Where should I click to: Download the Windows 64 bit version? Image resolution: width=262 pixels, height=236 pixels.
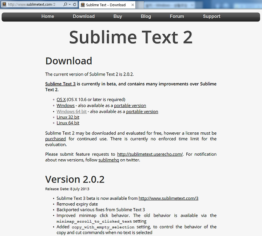(x=72, y=111)
